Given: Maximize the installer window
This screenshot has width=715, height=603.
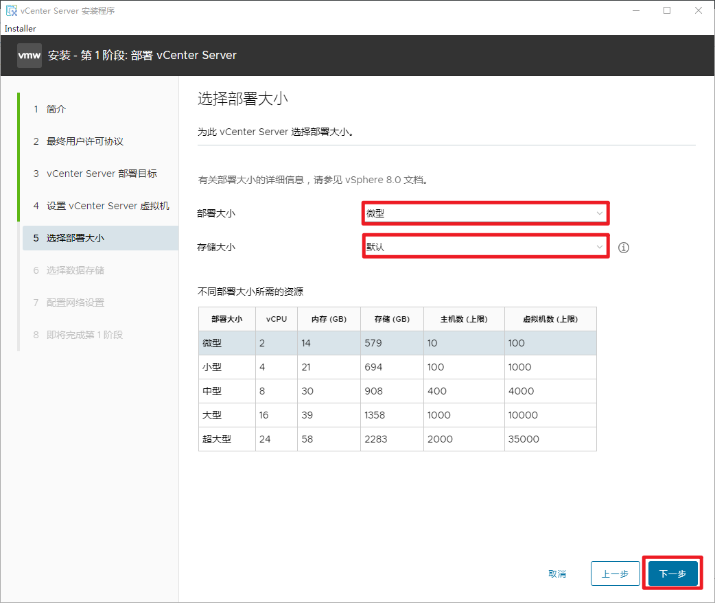Looking at the screenshot, I should [x=667, y=10].
